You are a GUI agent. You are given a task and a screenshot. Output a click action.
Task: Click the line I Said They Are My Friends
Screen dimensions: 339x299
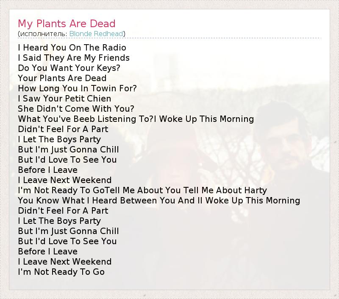pyautogui.click(x=74, y=58)
